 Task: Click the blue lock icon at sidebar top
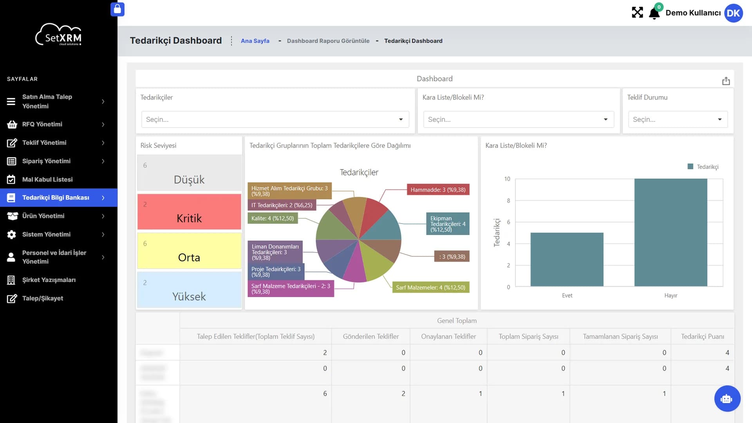click(117, 9)
